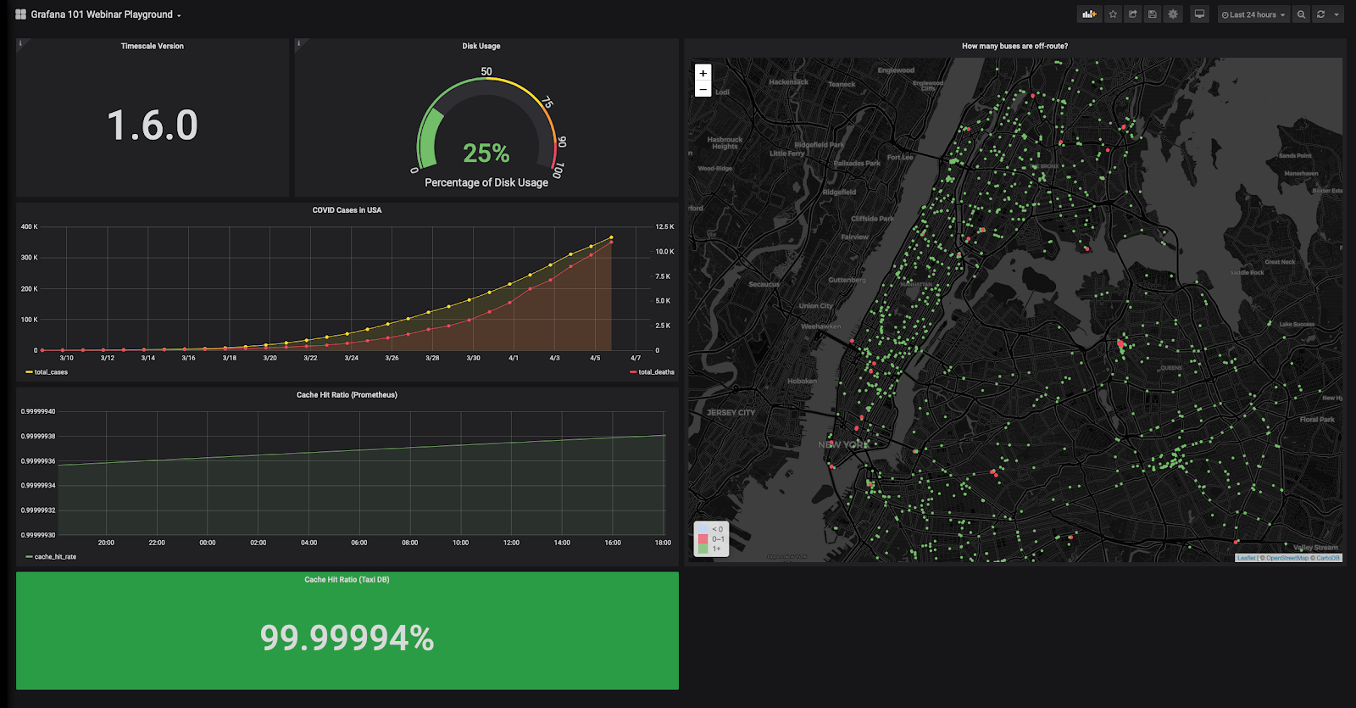The image size is (1356, 708).
Task: Toggle the total_deaths series in legend
Action: (656, 372)
